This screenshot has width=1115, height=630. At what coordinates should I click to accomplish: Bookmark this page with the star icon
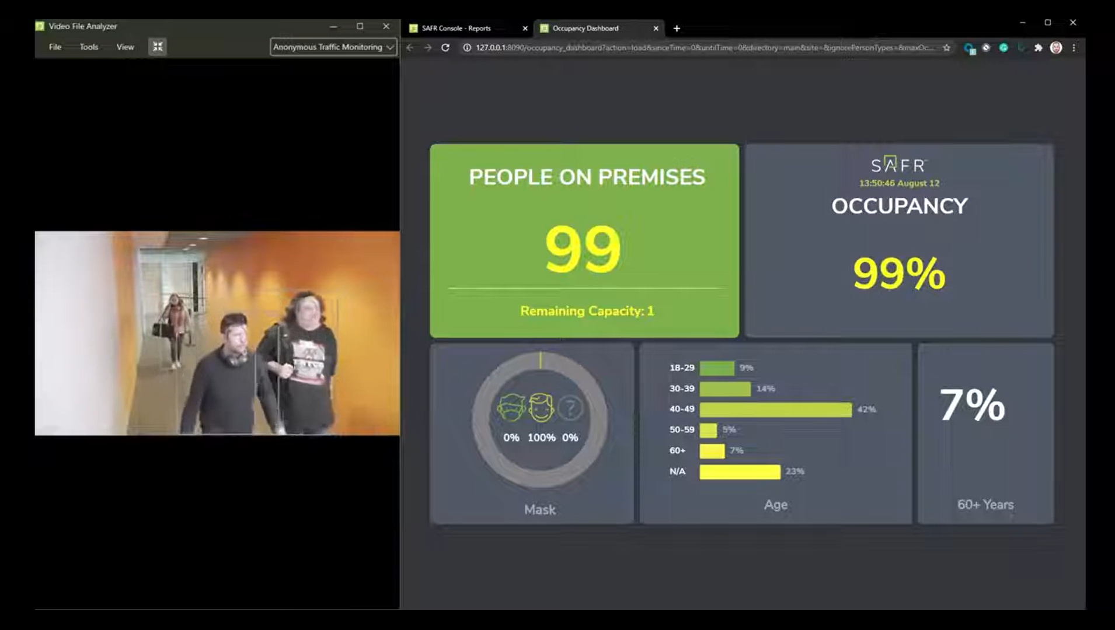[x=946, y=48]
